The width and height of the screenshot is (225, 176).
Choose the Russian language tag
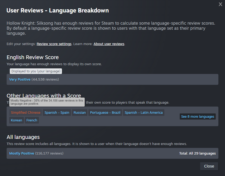tap(80, 112)
